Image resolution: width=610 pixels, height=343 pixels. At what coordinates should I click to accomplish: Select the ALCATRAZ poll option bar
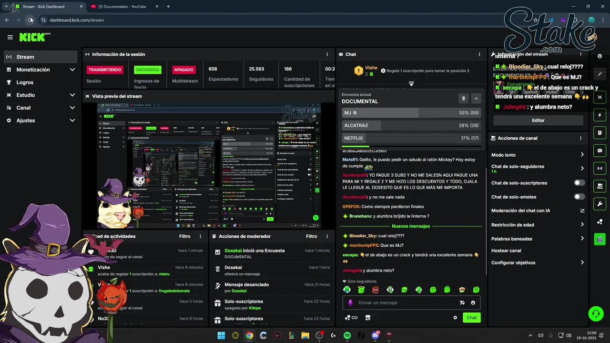tap(411, 125)
